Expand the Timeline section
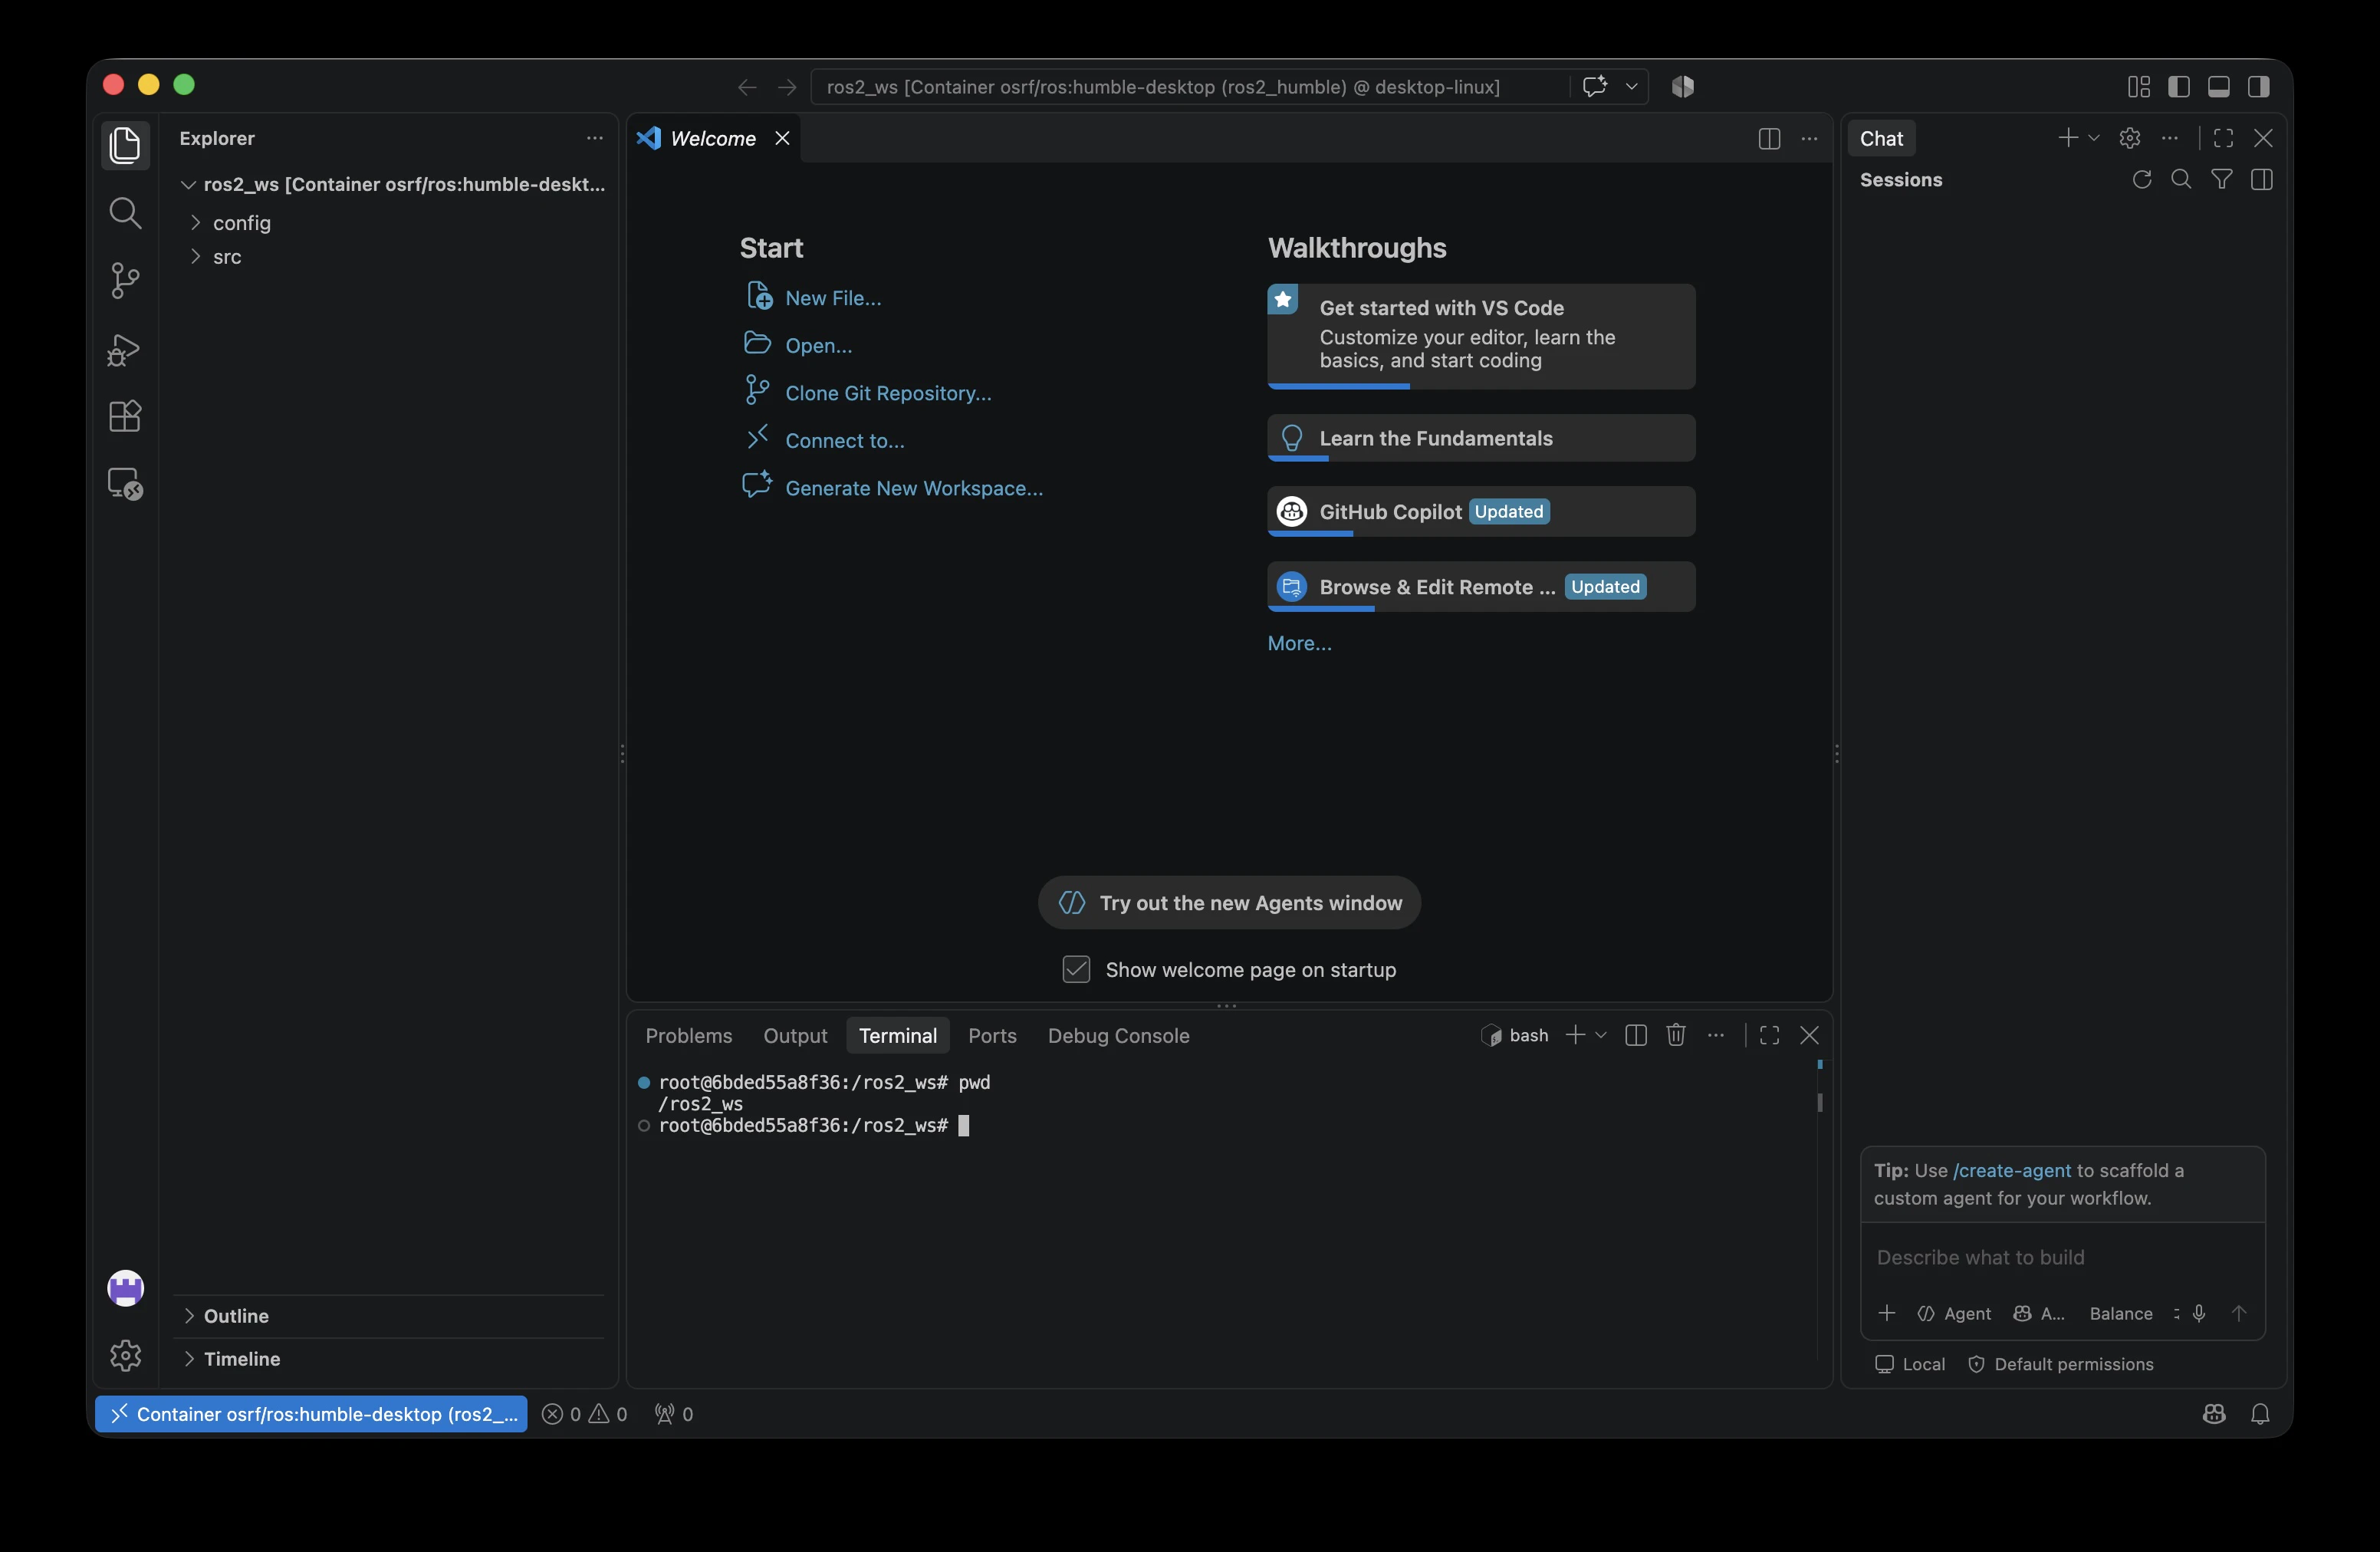2380x1552 pixels. pyautogui.click(x=390, y=1359)
